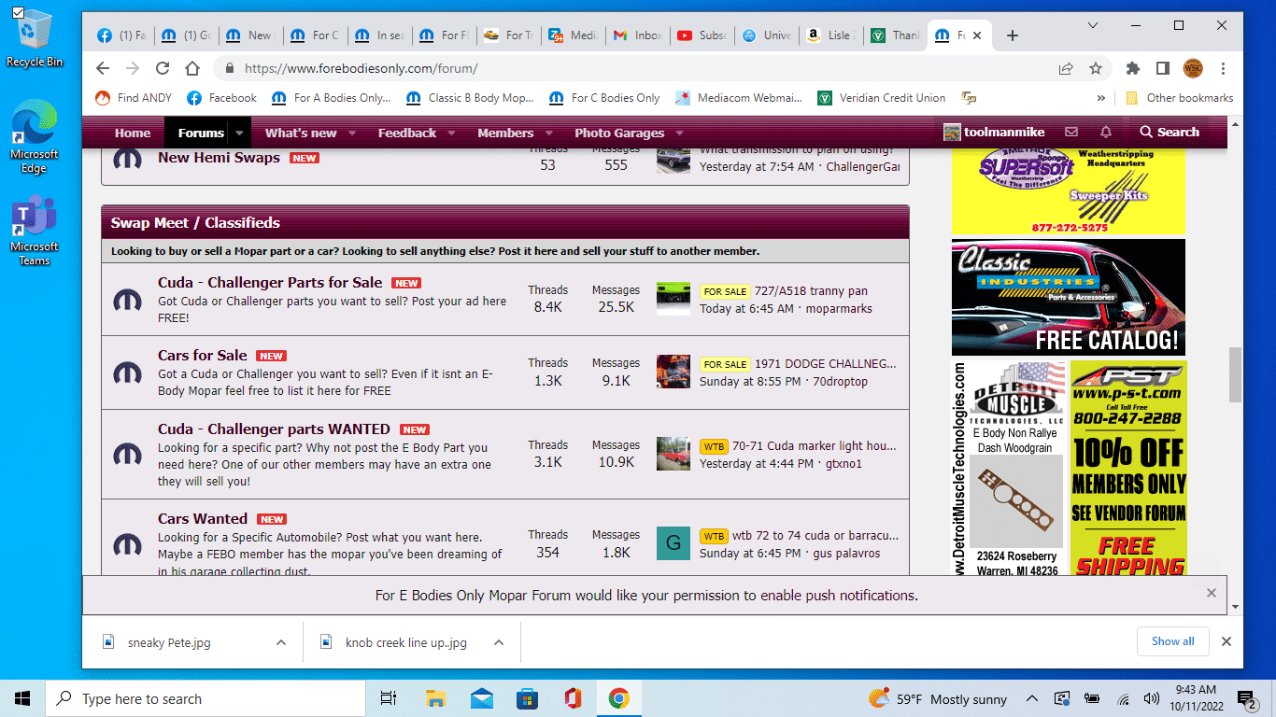Image resolution: width=1276 pixels, height=717 pixels.
Task: Click the page vertical scrollbar thumb
Action: pos(1235,373)
